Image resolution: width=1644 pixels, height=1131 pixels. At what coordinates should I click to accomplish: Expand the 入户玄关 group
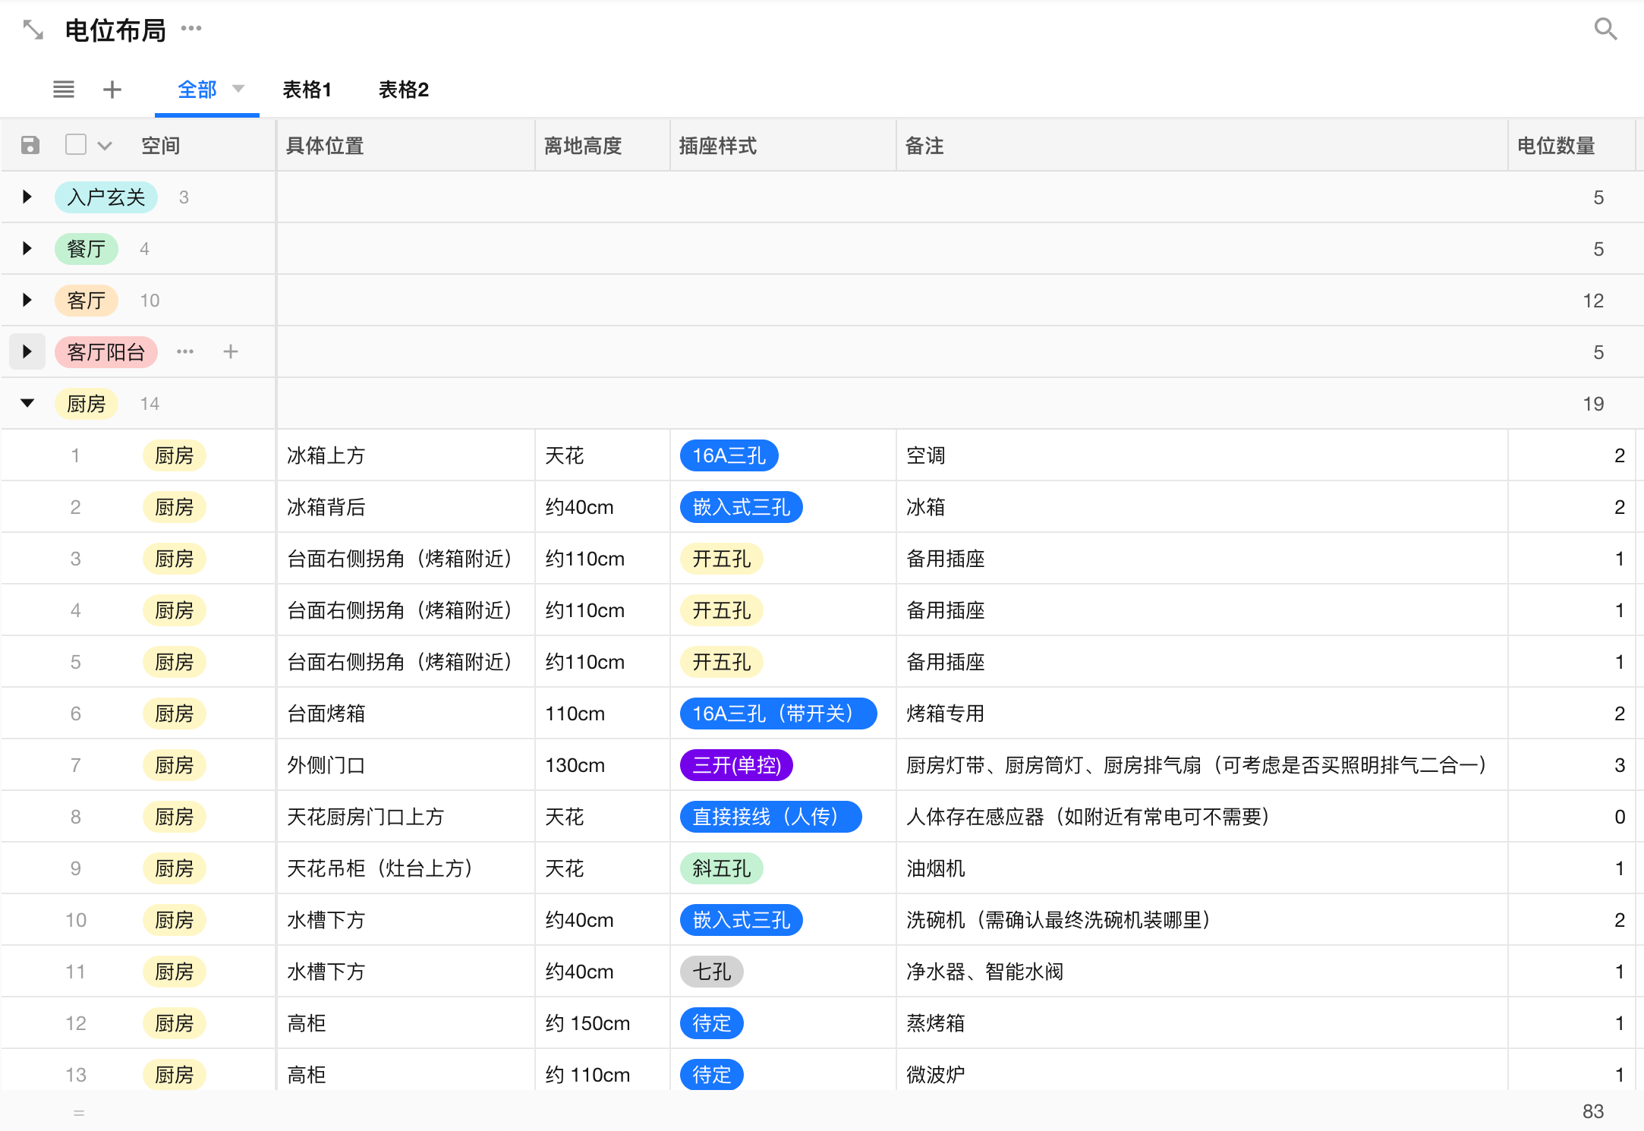[x=27, y=197]
